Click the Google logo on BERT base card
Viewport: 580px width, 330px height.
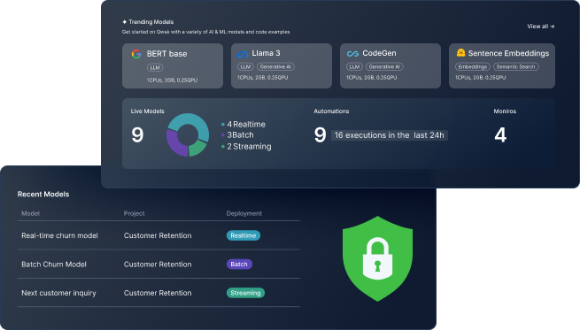click(x=136, y=54)
